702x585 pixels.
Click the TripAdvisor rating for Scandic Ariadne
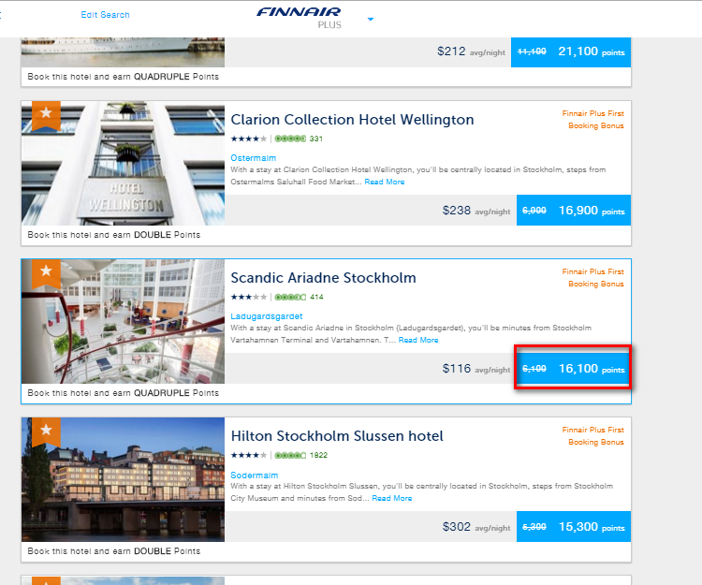point(299,297)
